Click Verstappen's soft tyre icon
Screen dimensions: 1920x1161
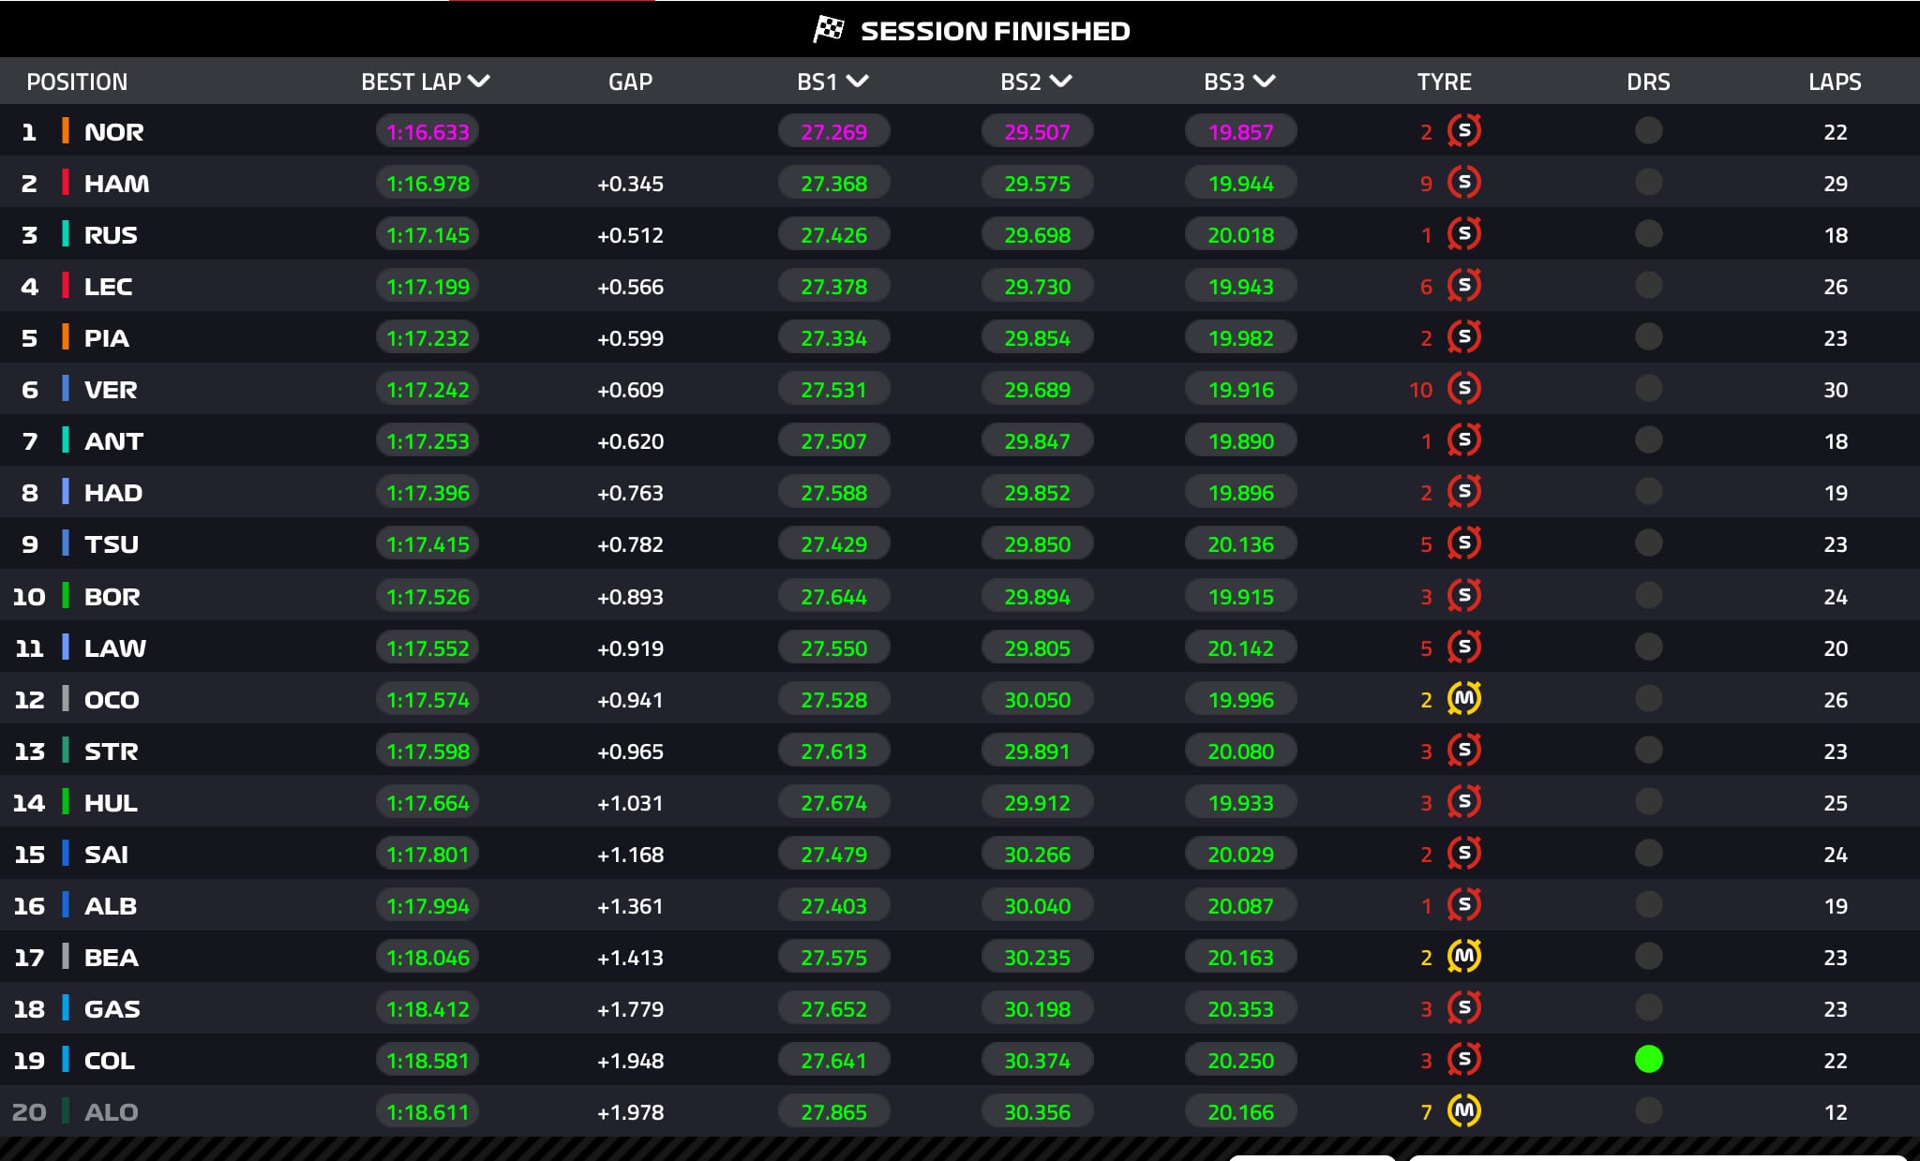1463,388
